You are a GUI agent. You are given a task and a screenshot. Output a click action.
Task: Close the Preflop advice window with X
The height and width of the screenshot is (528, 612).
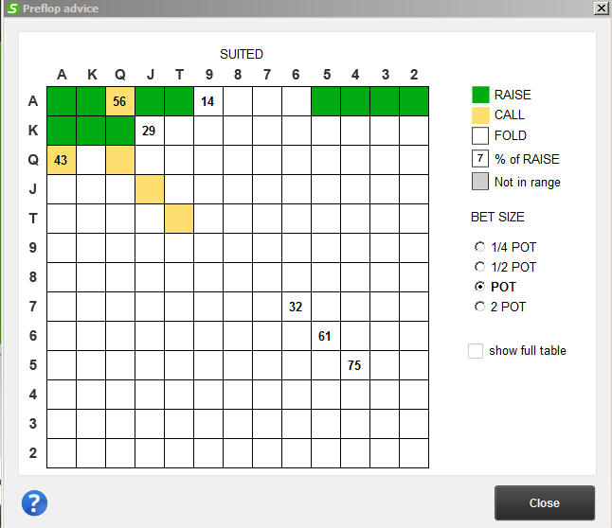(x=602, y=9)
